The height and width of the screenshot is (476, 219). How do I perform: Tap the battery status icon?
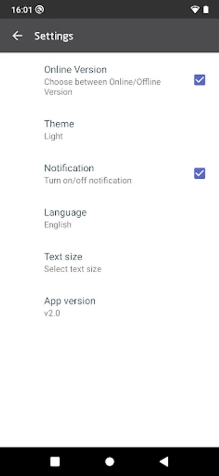pos(206,10)
